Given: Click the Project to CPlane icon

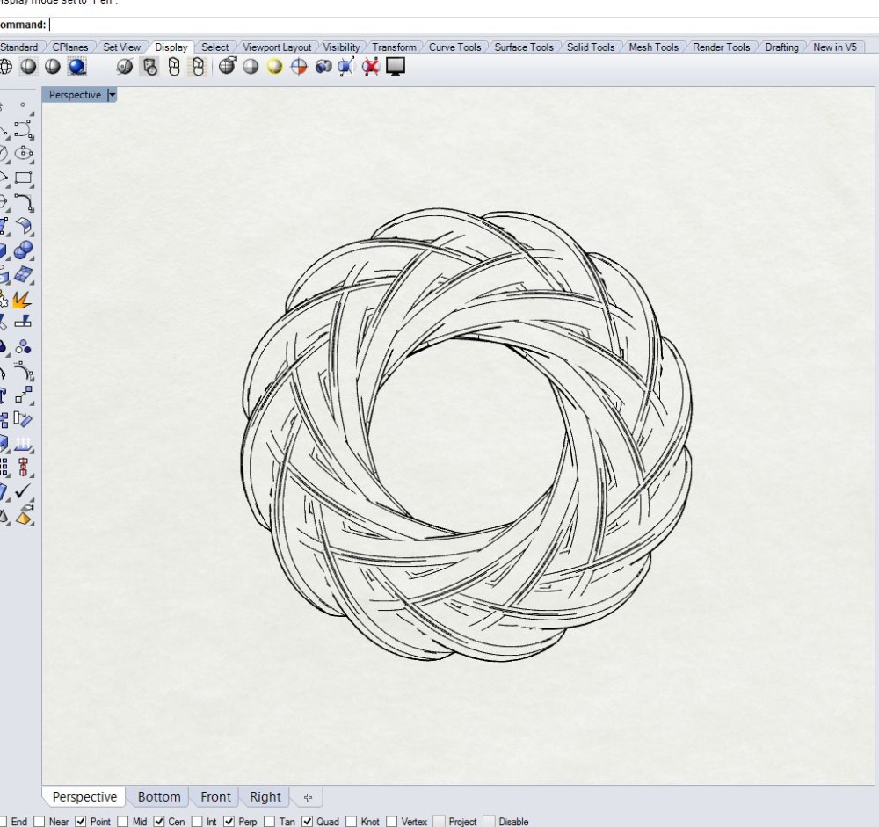Looking at the screenshot, I should pos(23,443).
